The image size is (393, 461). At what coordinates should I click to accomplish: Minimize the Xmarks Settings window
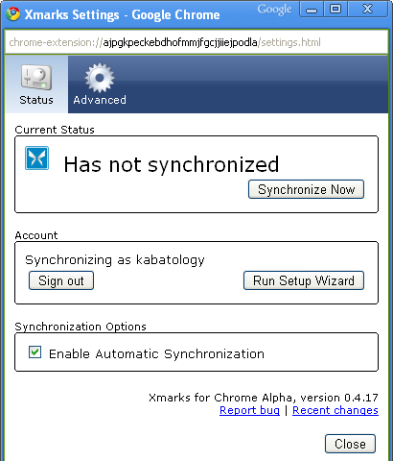tap(312, 10)
